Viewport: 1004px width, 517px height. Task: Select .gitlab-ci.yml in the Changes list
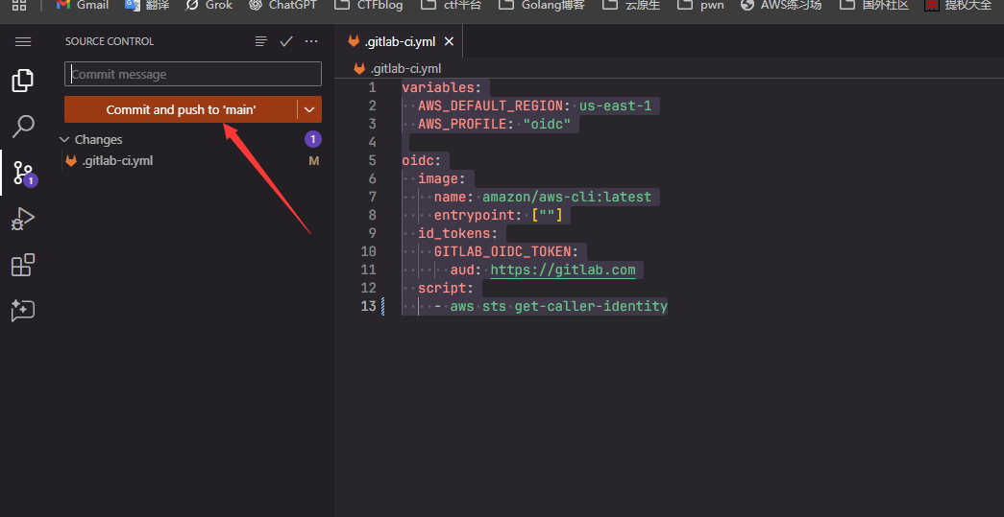117,160
